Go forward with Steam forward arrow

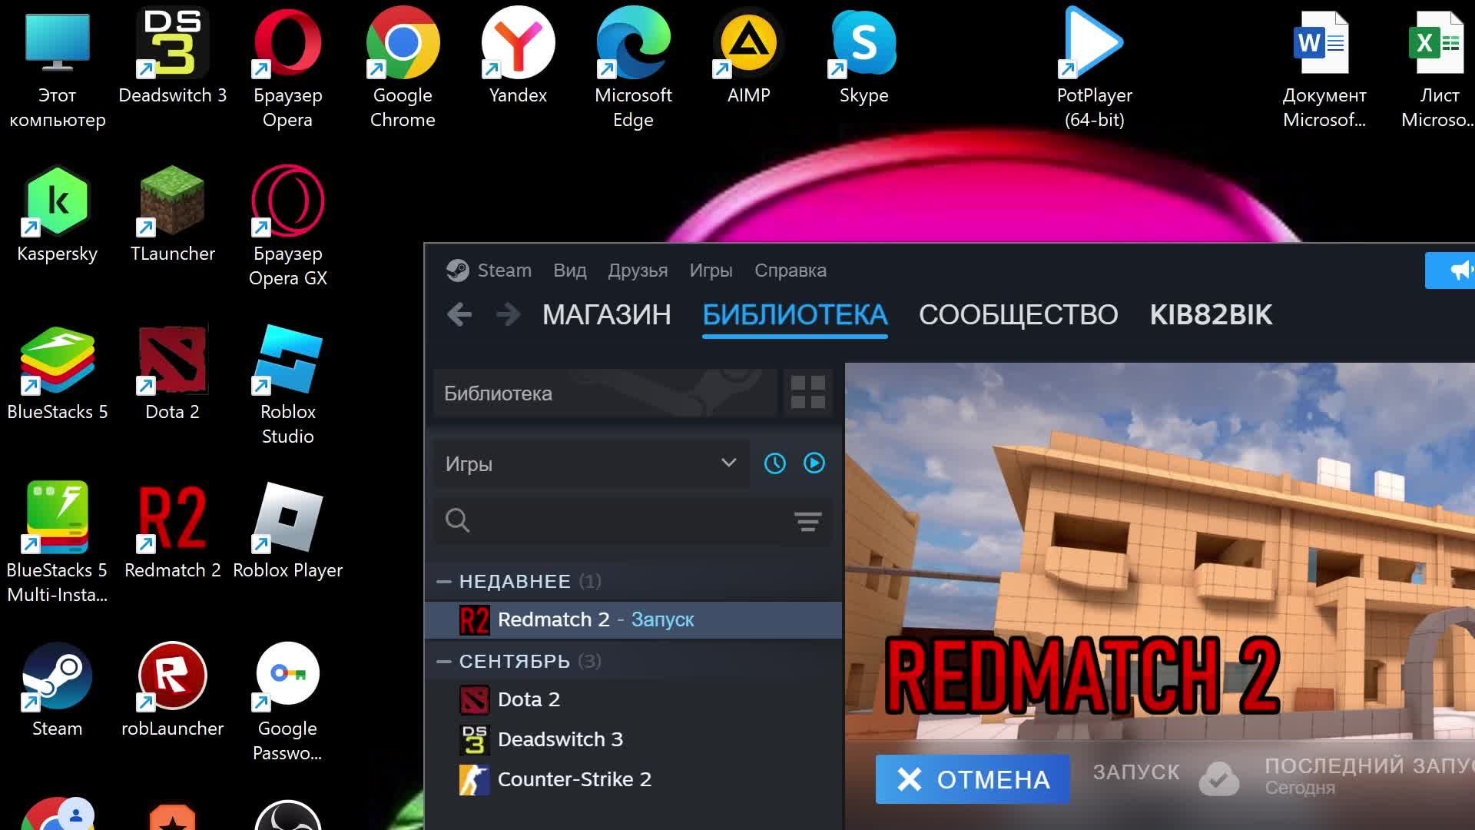point(508,314)
